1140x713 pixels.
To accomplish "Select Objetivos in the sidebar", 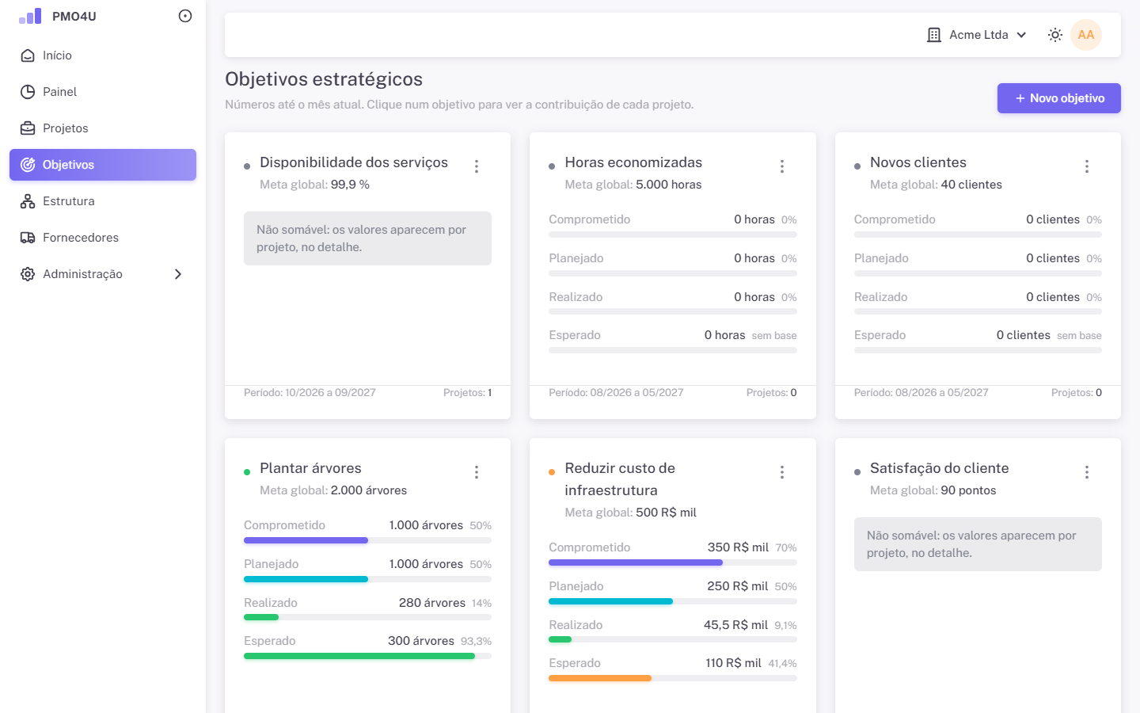I will click(103, 165).
